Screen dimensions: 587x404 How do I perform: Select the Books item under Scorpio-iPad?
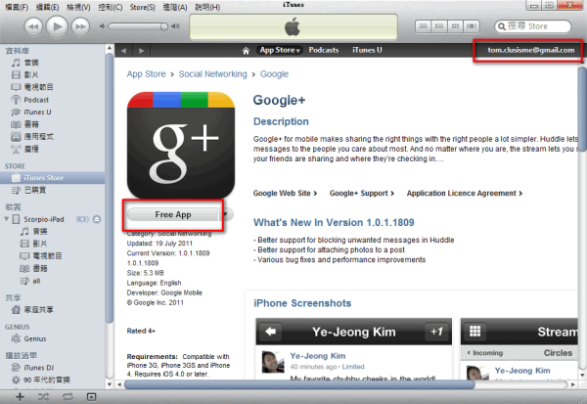click(x=34, y=268)
